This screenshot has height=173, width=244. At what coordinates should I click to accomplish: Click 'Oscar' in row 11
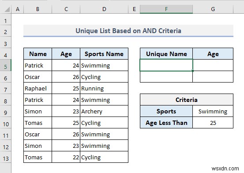[38, 134]
